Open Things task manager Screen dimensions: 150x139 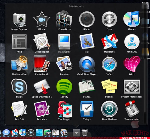tap(87, 109)
